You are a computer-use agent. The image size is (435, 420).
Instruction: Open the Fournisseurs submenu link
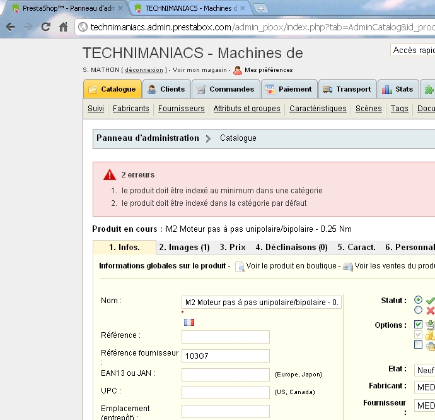coord(182,109)
